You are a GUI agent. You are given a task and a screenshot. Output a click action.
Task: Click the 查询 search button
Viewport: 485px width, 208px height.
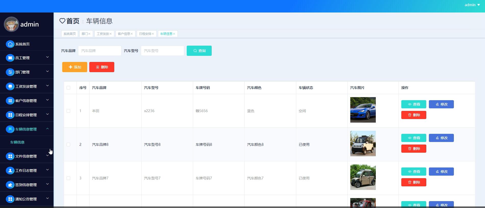[199, 51]
